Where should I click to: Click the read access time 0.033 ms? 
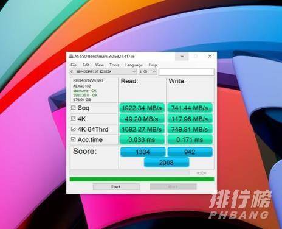142,139
